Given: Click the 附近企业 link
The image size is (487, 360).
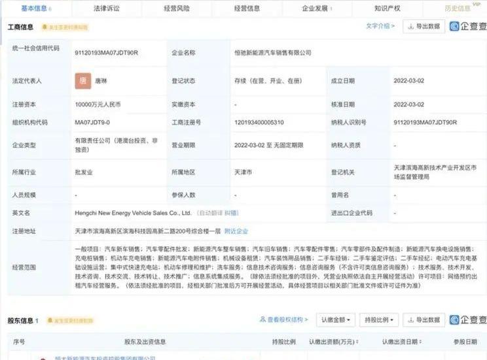Looking at the screenshot, I should click(x=236, y=231).
